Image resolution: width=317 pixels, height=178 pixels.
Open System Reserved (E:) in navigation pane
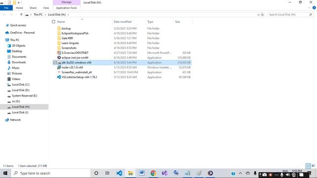click(x=24, y=95)
